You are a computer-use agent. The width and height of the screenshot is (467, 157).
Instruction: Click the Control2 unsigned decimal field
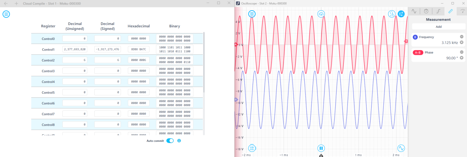coord(75,60)
